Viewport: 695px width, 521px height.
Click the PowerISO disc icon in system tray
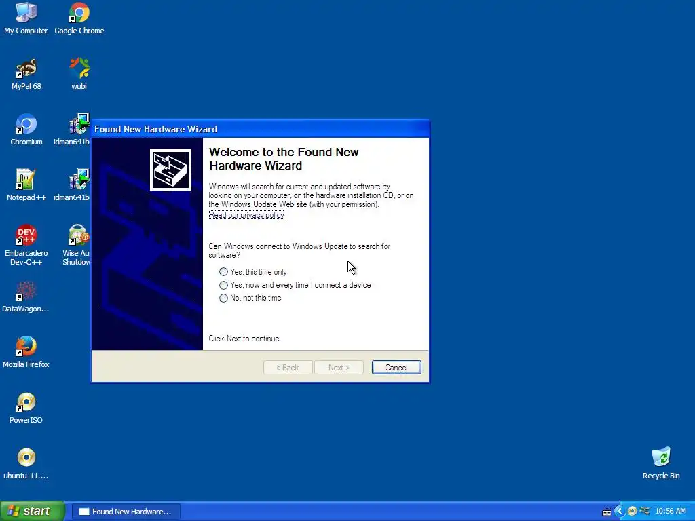tap(633, 512)
